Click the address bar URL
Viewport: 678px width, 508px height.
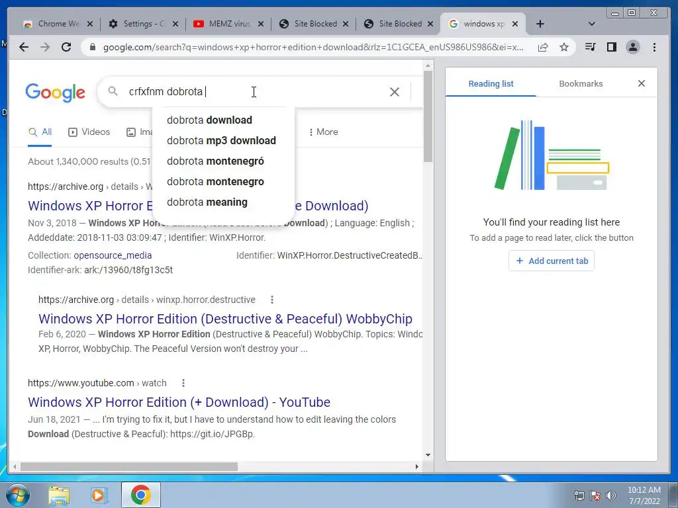tap(313, 47)
